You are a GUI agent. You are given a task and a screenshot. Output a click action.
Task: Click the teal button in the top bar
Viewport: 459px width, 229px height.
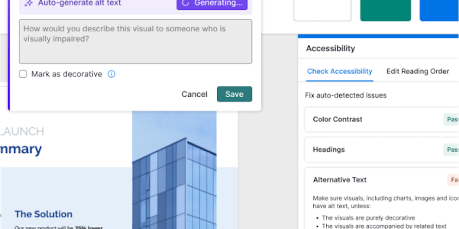[385, 10]
